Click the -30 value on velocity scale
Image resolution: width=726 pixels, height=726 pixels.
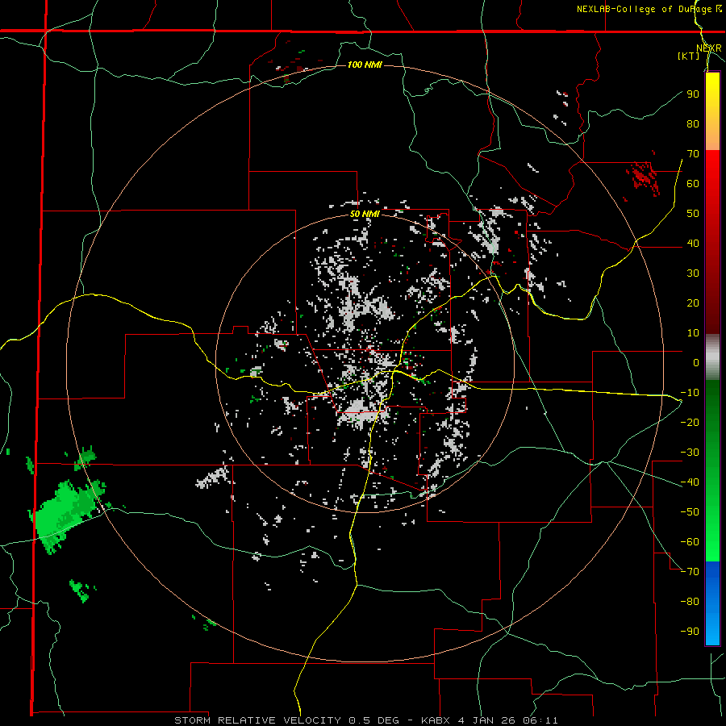click(x=690, y=453)
